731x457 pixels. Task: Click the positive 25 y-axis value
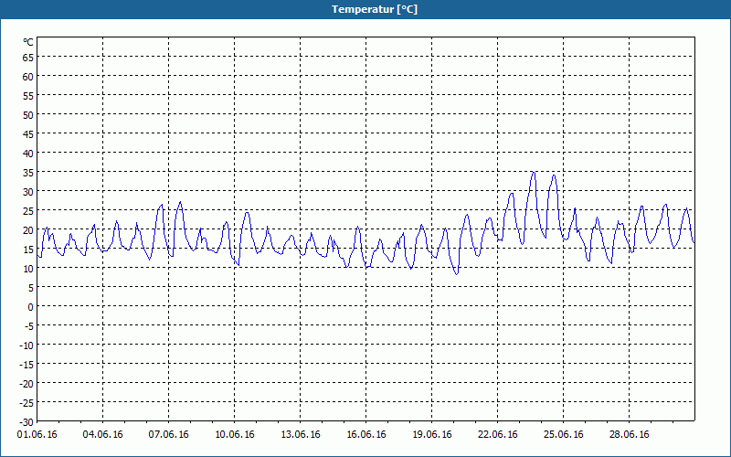tap(28, 211)
